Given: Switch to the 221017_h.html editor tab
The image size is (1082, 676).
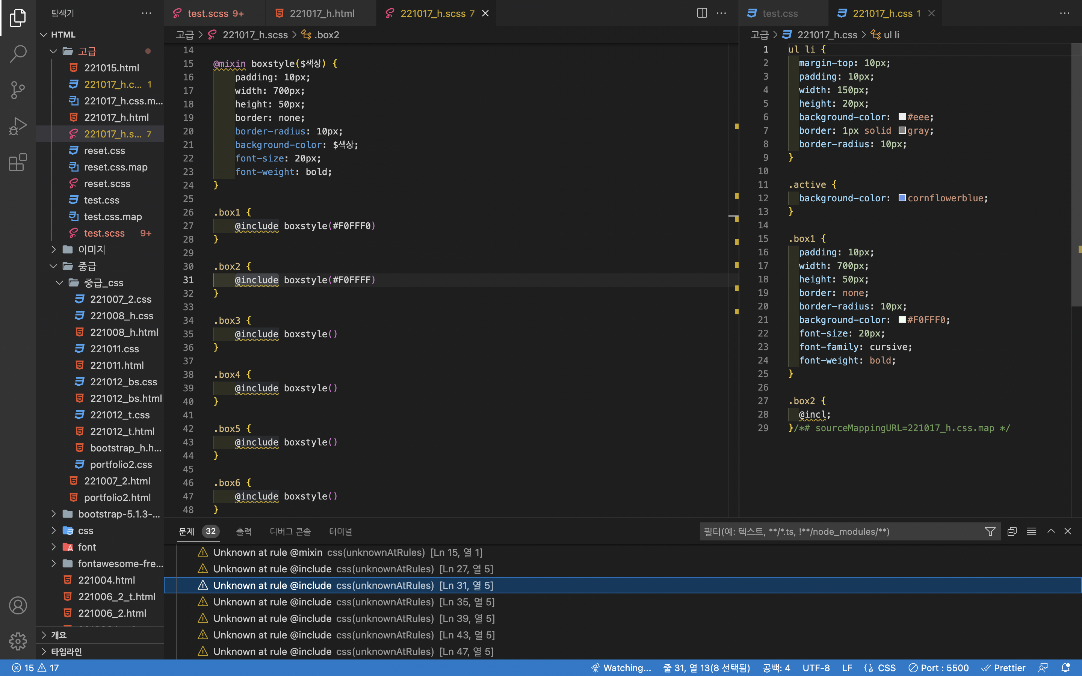Looking at the screenshot, I should point(321,14).
